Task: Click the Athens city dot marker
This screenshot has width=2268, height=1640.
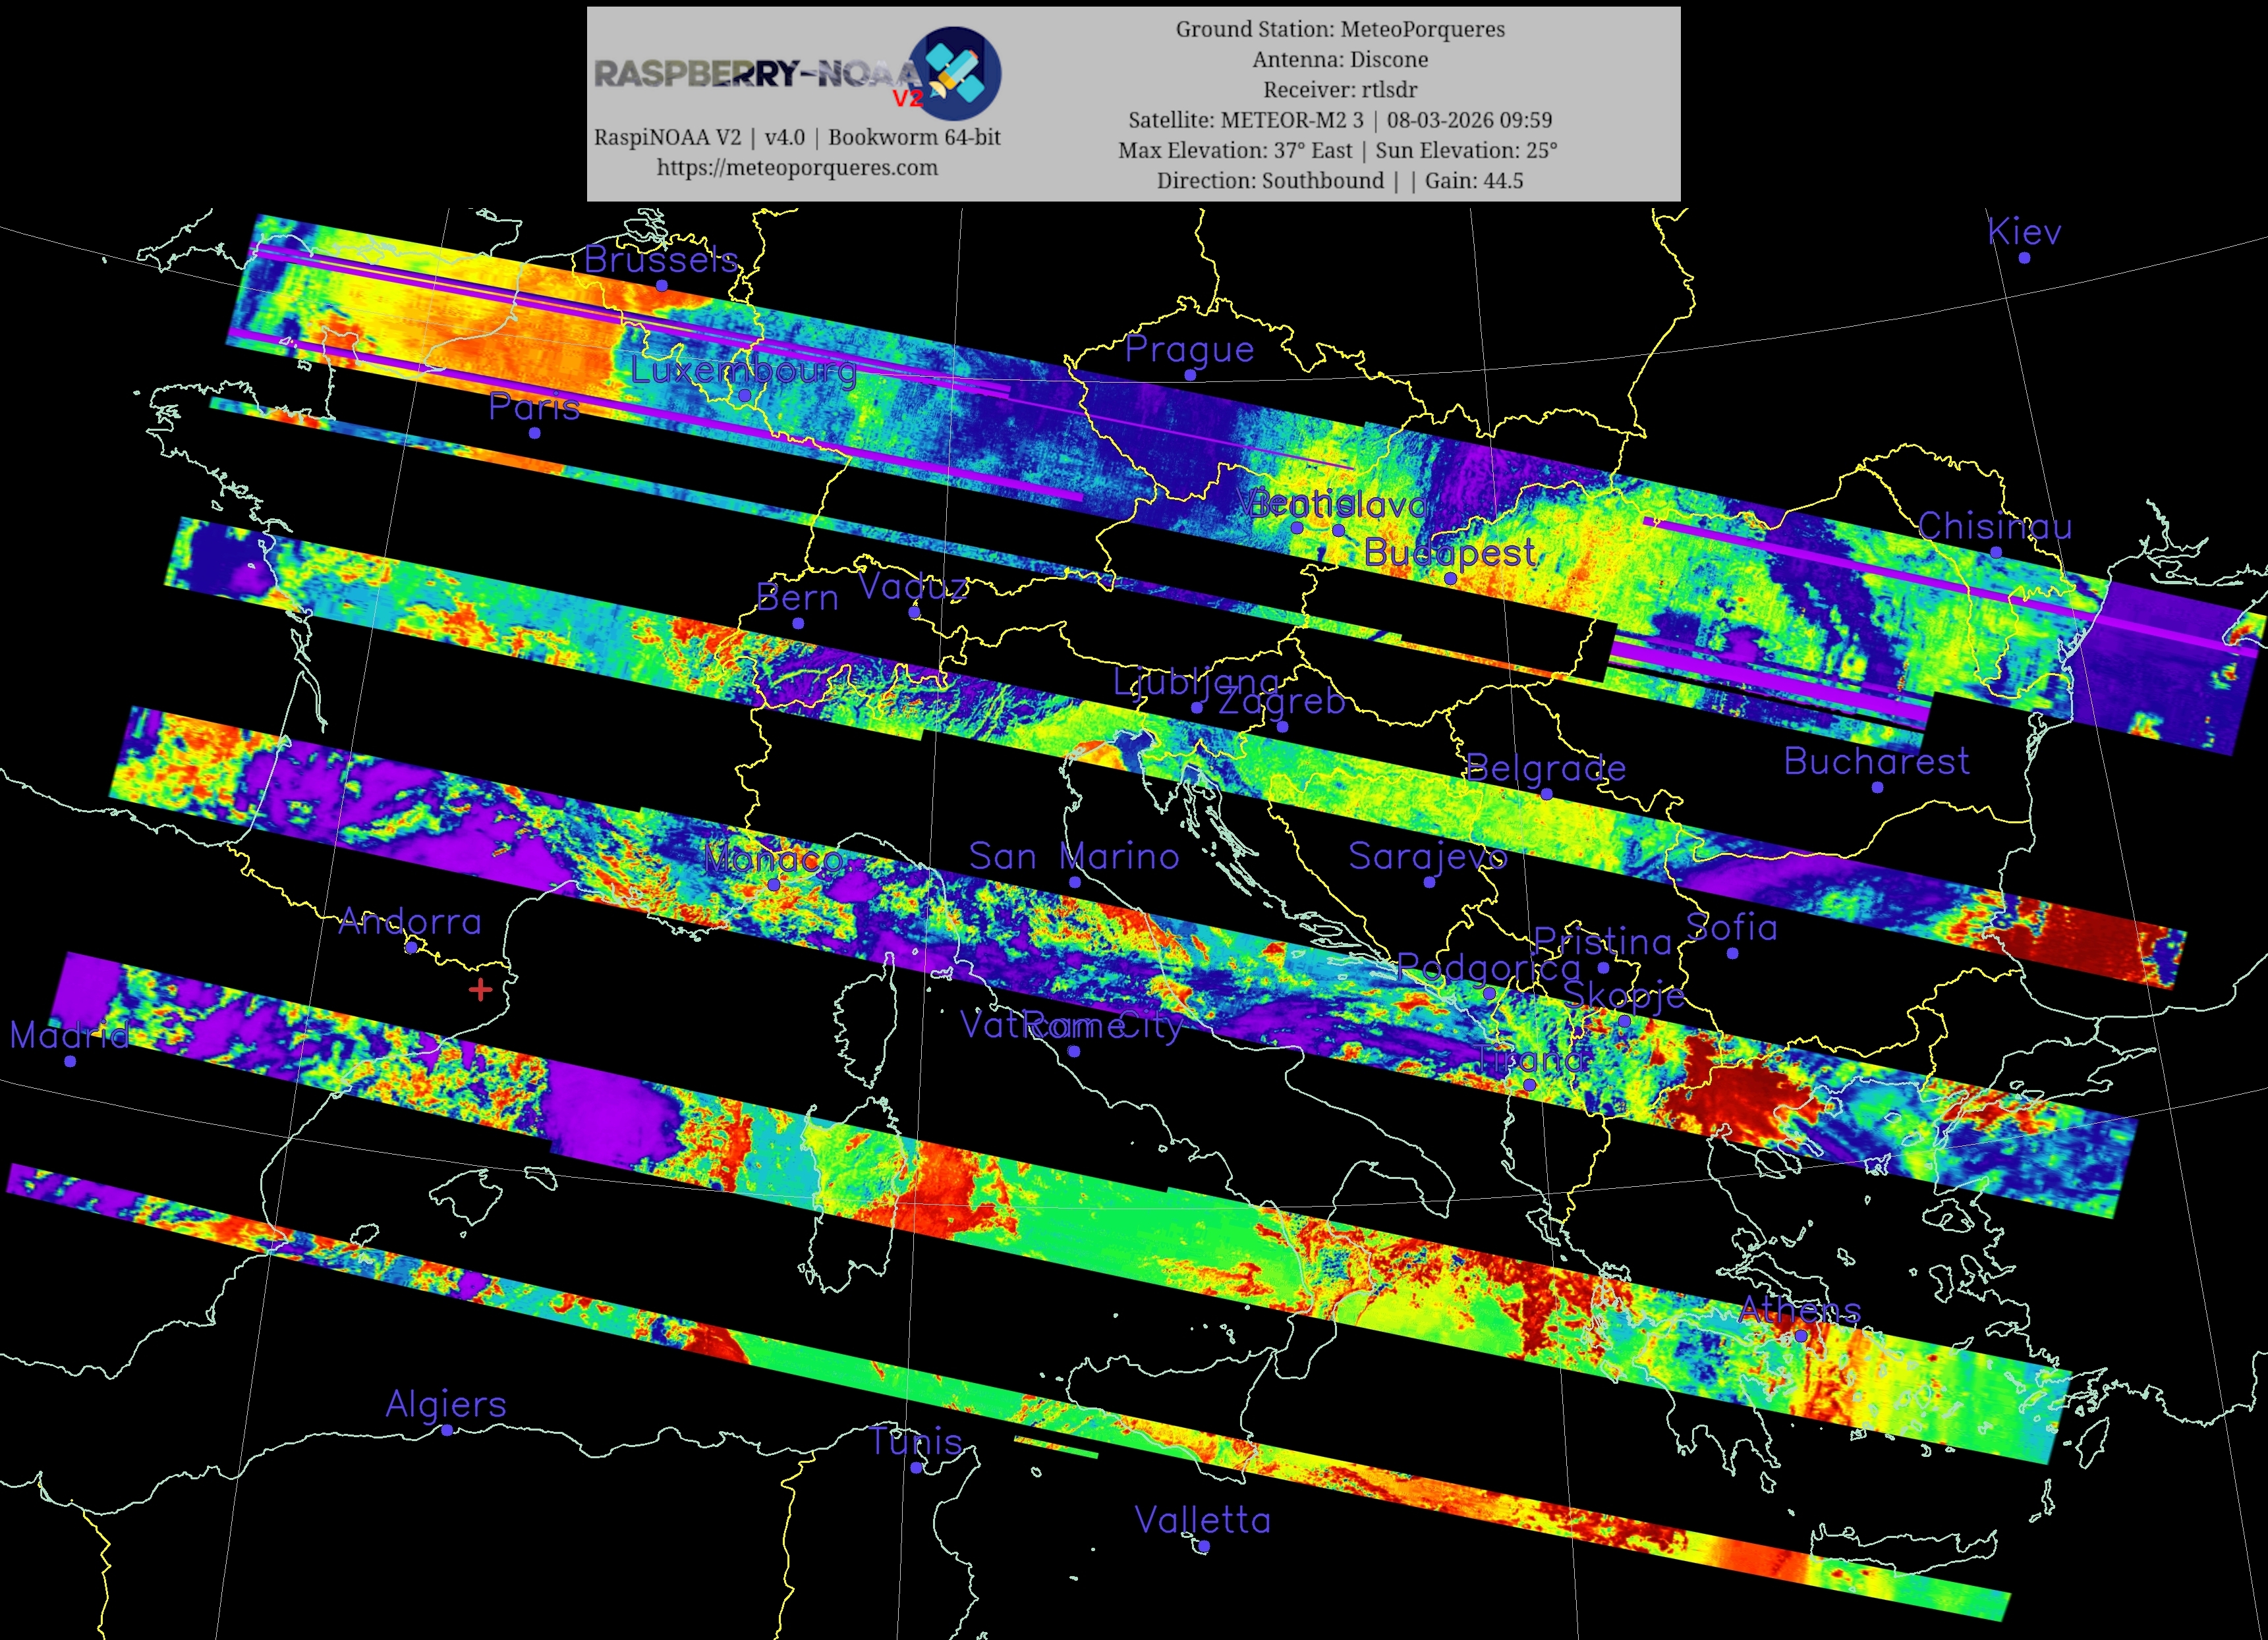Action: (1801, 1336)
